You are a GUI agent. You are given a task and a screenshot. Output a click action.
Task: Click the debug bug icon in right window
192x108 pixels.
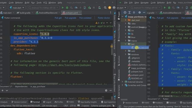[169, 8]
